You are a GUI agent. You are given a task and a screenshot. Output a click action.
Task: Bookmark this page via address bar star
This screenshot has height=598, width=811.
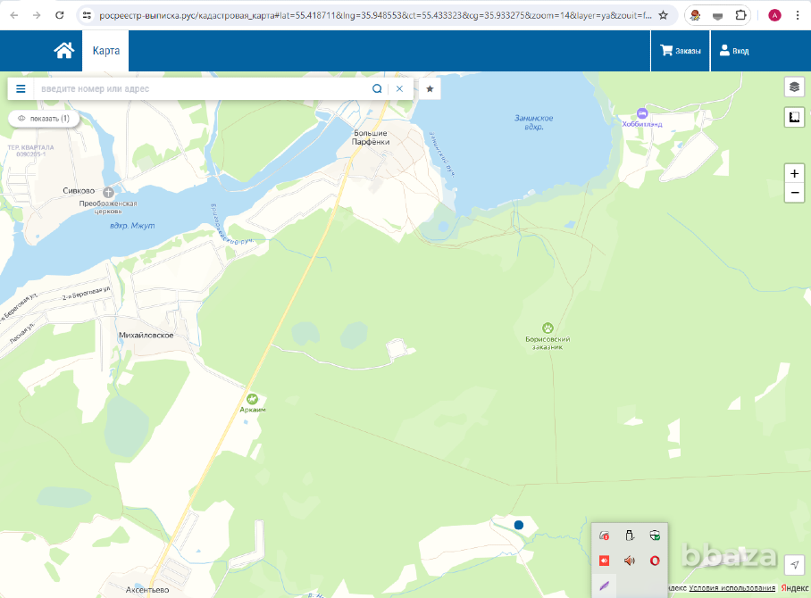click(663, 15)
